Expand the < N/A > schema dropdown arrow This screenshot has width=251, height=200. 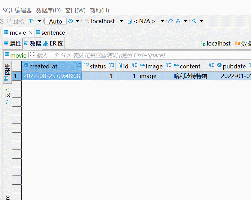tap(162, 21)
